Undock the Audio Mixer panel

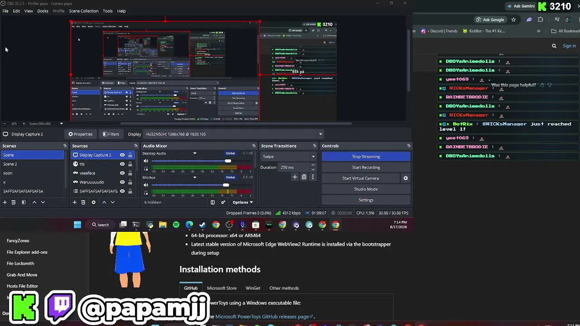[254, 146]
